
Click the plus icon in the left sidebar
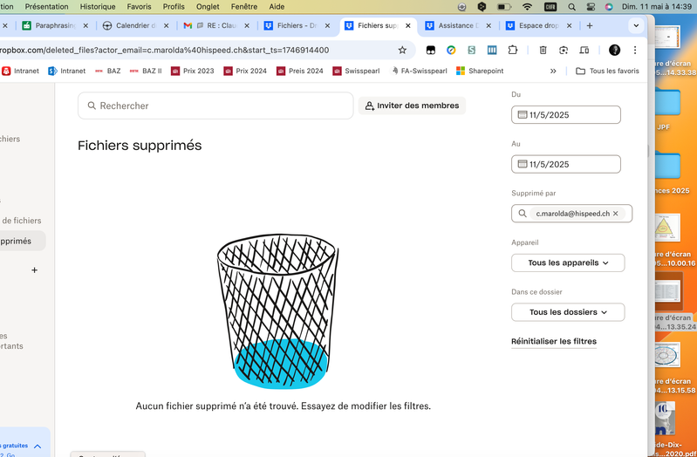[x=35, y=270]
